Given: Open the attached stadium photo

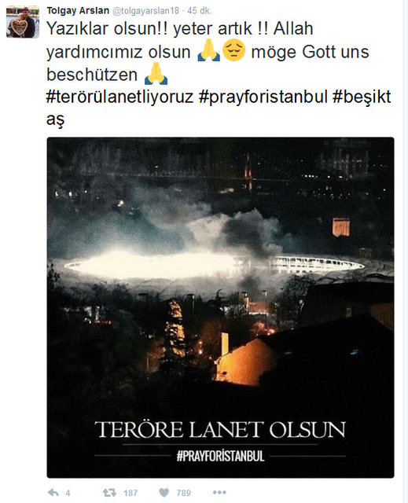Looking at the screenshot, I should 220,307.
